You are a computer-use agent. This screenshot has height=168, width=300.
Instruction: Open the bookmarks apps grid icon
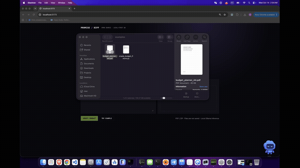click(x=23, y=20)
